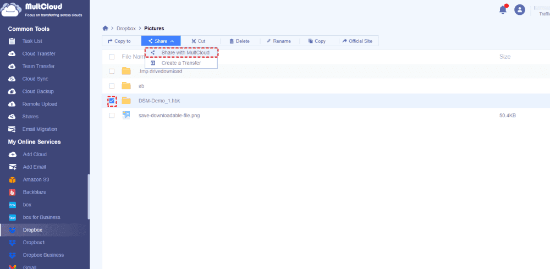The height and width of the screenshot is (269, 550).
Task: Click the DSM-Demo_1.hbk file name
Action: (159, 101)
